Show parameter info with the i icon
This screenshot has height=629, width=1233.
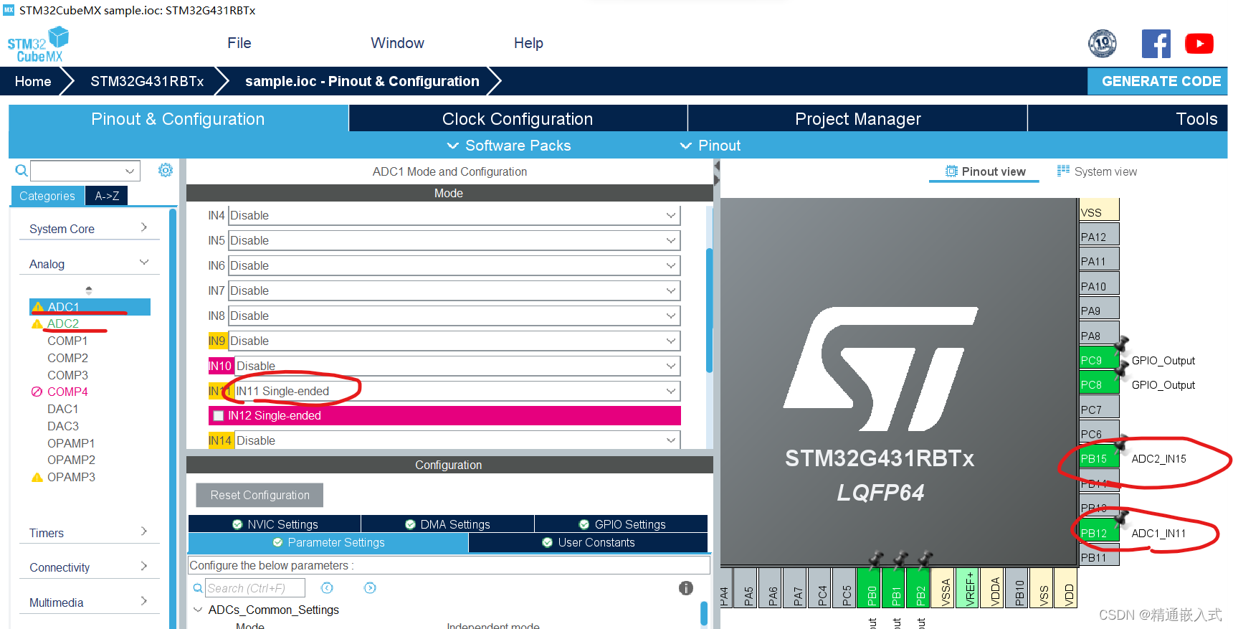[x=686, y=588]
